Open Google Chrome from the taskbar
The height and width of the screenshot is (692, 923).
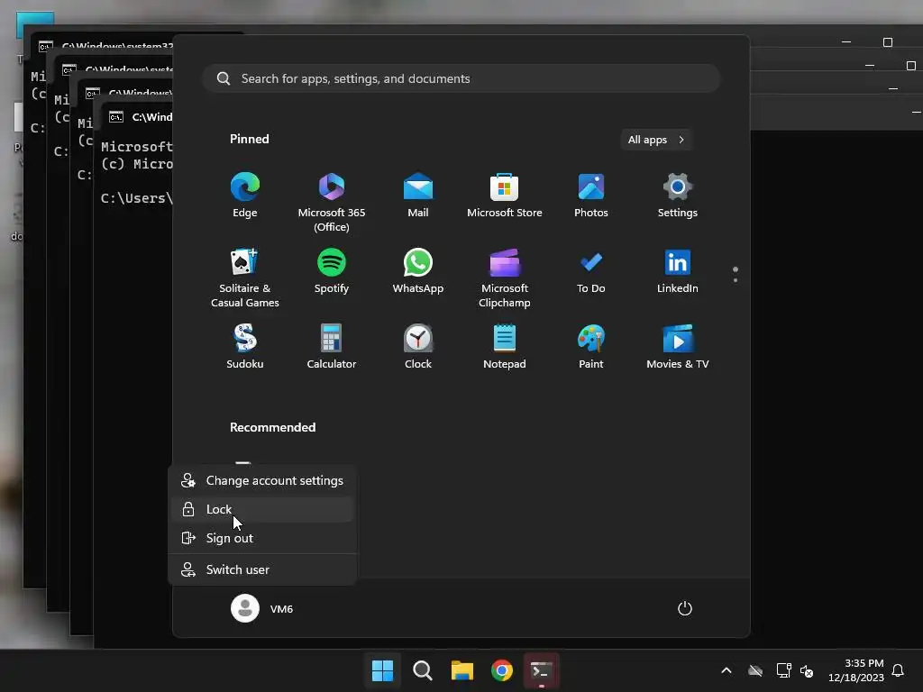[x=501, y=670]
